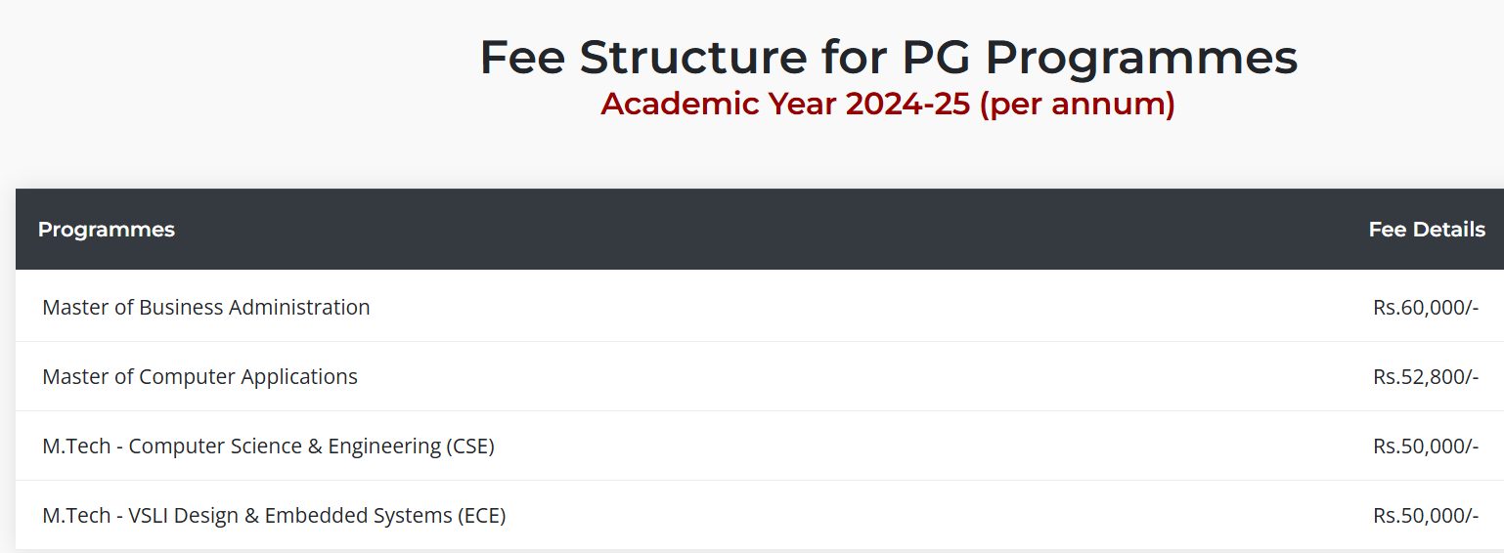Select the M.Tech VSLI Design entry
The image size is (1504, 553).
click(274, 516)
